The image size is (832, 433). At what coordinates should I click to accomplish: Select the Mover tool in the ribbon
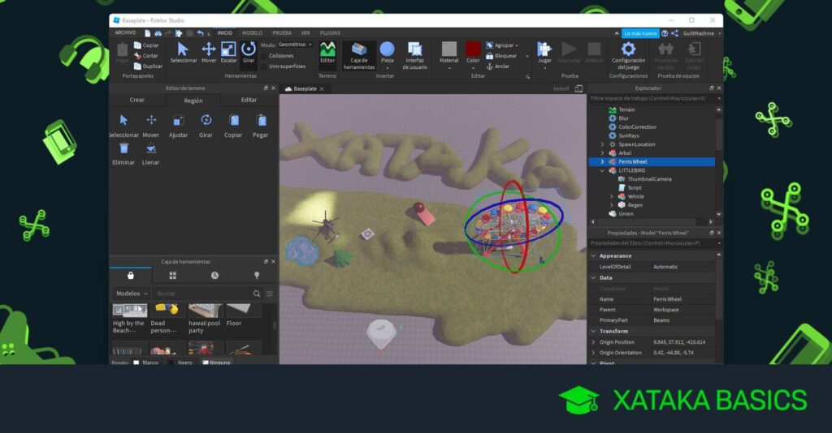[x=209, y=52]
